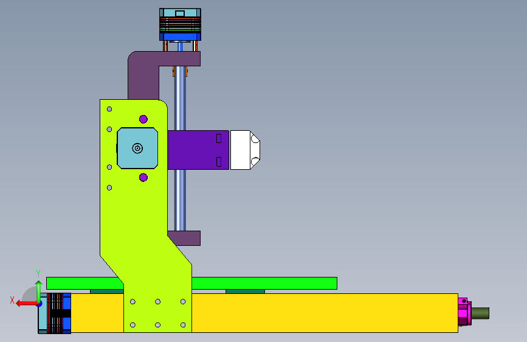This screenshot has height=342, width=527.
Task: Pick the magenta coupling at rail end
Action: [464, 312]
